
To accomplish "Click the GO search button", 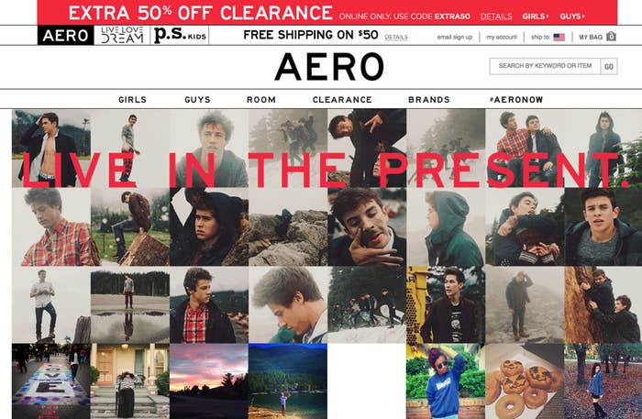I will coord(609,66).
